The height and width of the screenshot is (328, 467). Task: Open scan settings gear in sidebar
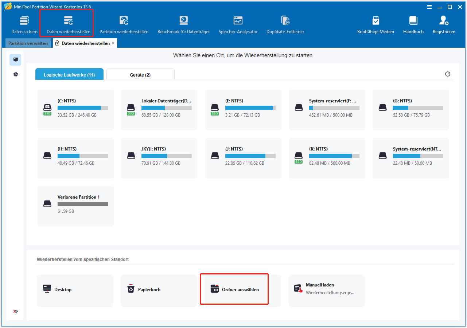[x=15, y=74]
